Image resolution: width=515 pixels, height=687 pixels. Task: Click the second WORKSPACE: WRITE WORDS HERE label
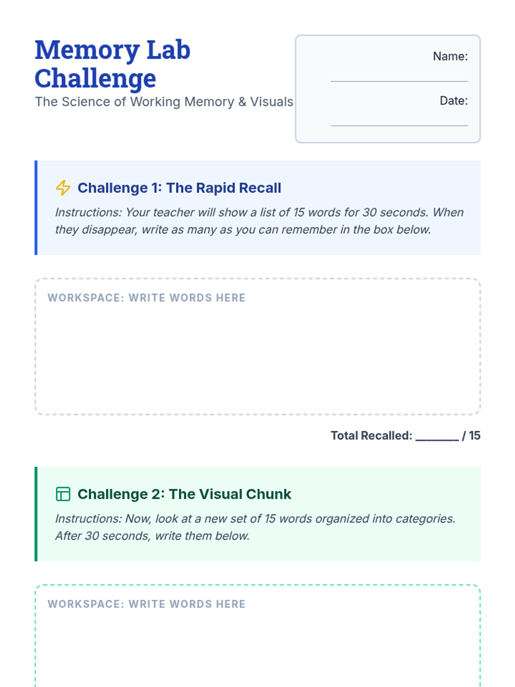tap(146, 604)
